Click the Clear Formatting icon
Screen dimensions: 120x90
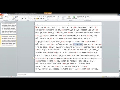pyautogui.click(x=35, y=17)
